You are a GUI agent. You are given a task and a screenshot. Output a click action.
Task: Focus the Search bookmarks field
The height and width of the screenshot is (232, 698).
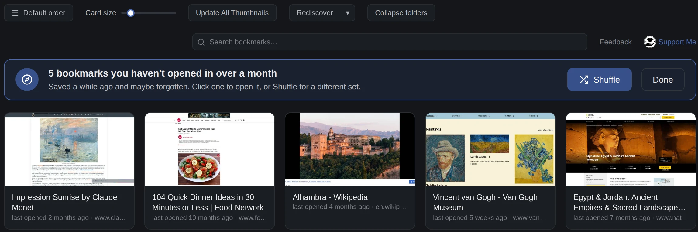click(390, 42)
